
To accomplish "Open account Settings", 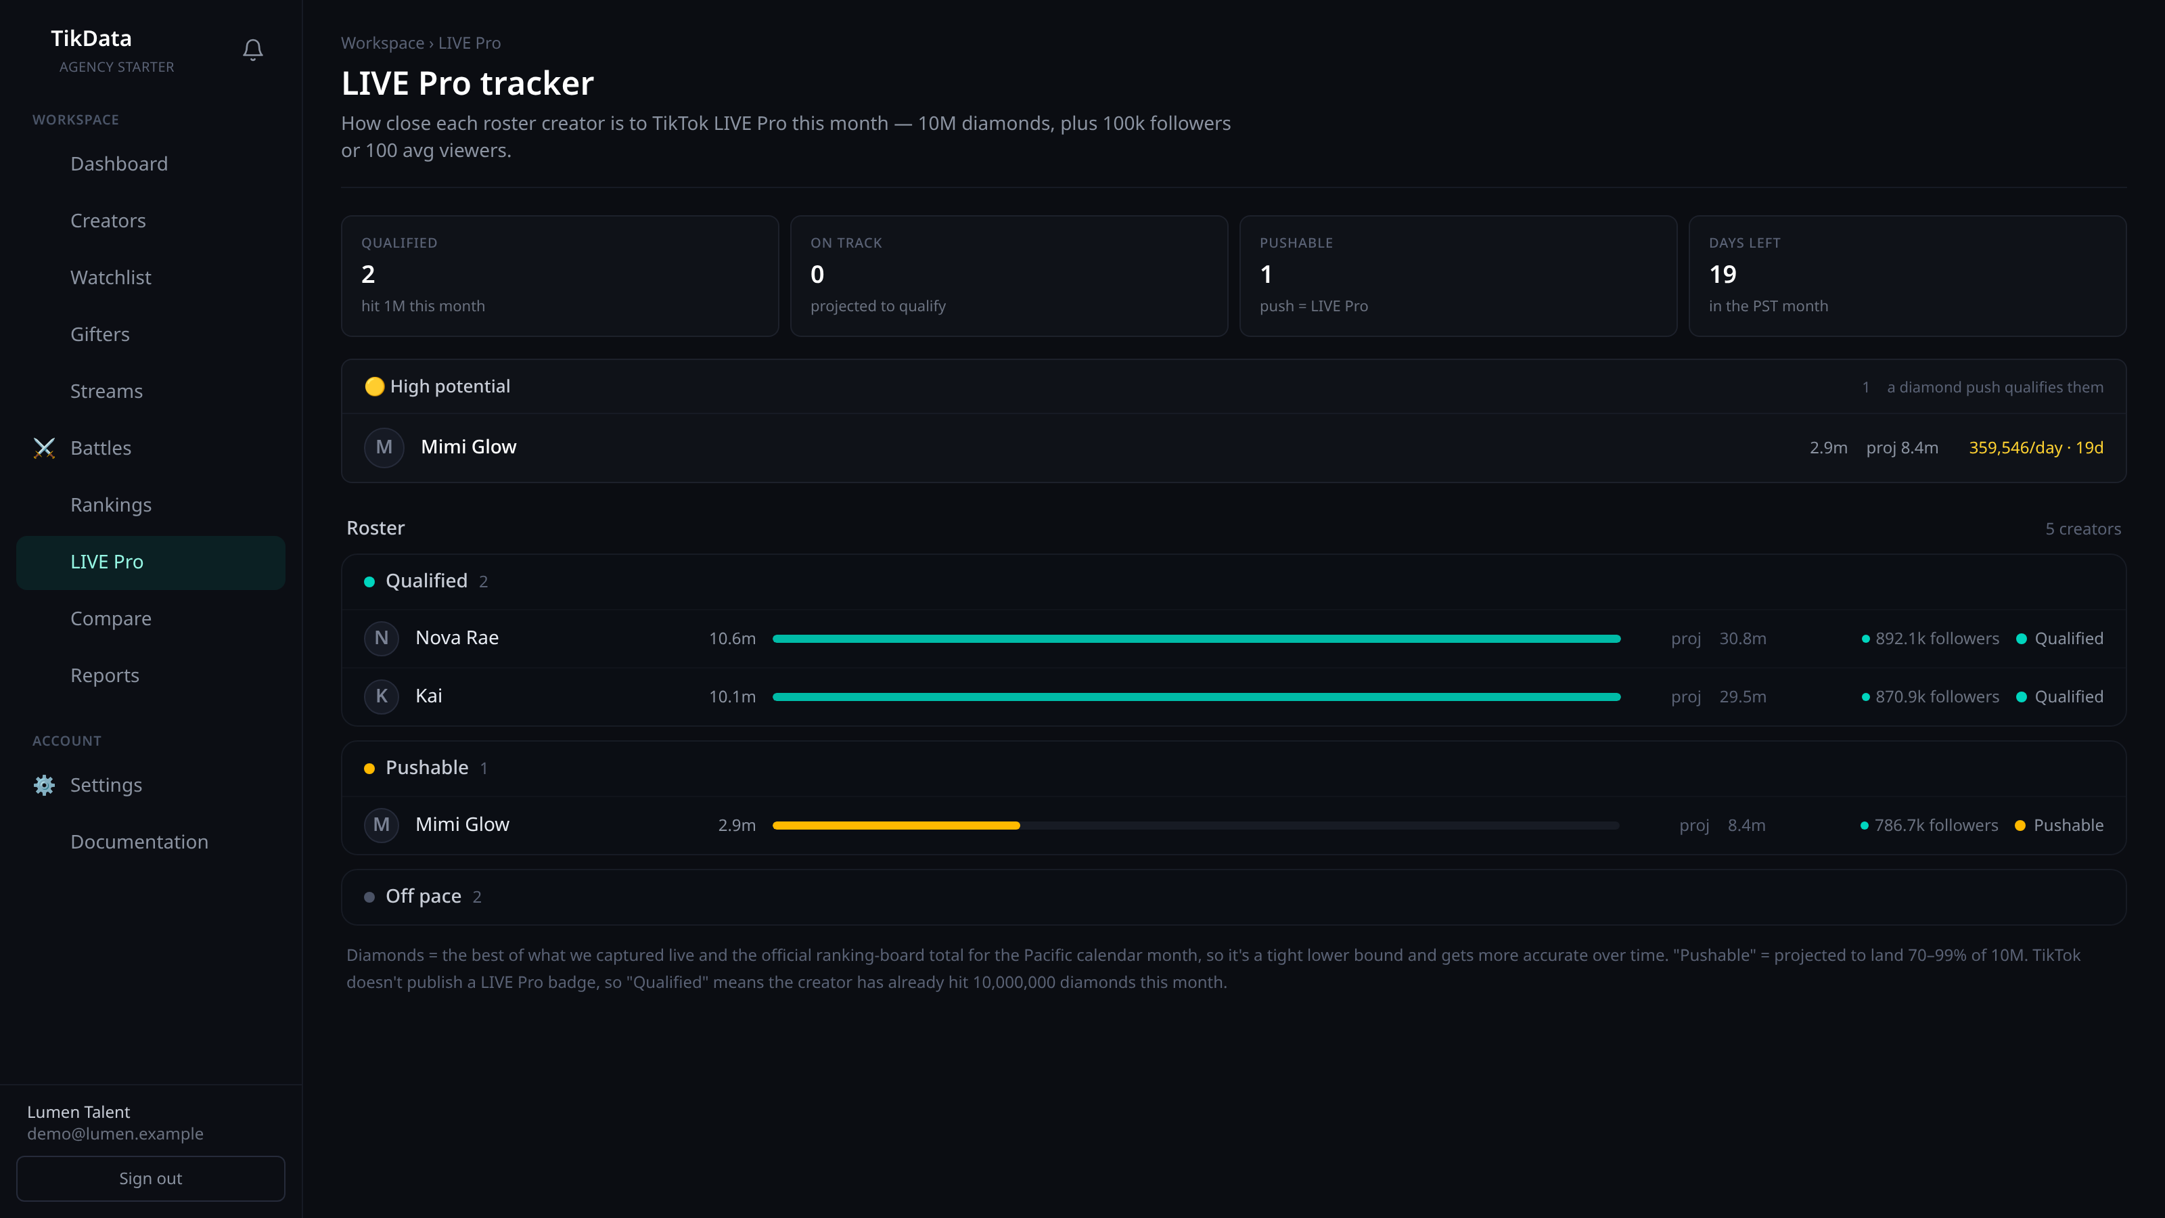I will pyautogui.click(x=150, y=785).
